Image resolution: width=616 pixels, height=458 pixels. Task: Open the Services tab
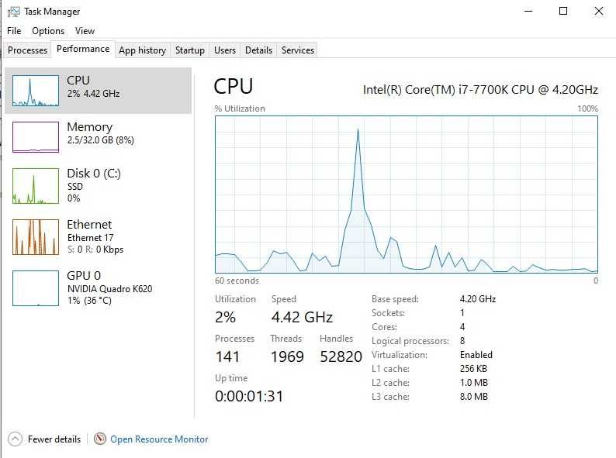pos(298,50)
